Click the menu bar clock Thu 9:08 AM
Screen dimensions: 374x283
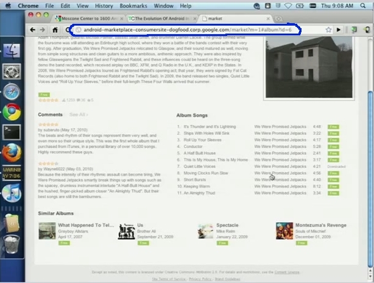pos(337,5)
